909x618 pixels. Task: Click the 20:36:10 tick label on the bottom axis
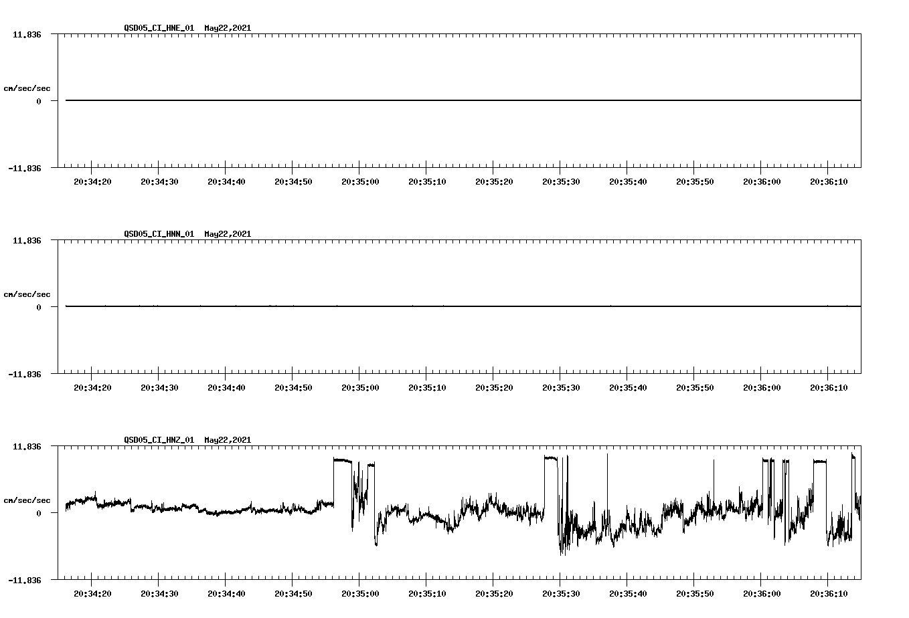pos(828,593)
